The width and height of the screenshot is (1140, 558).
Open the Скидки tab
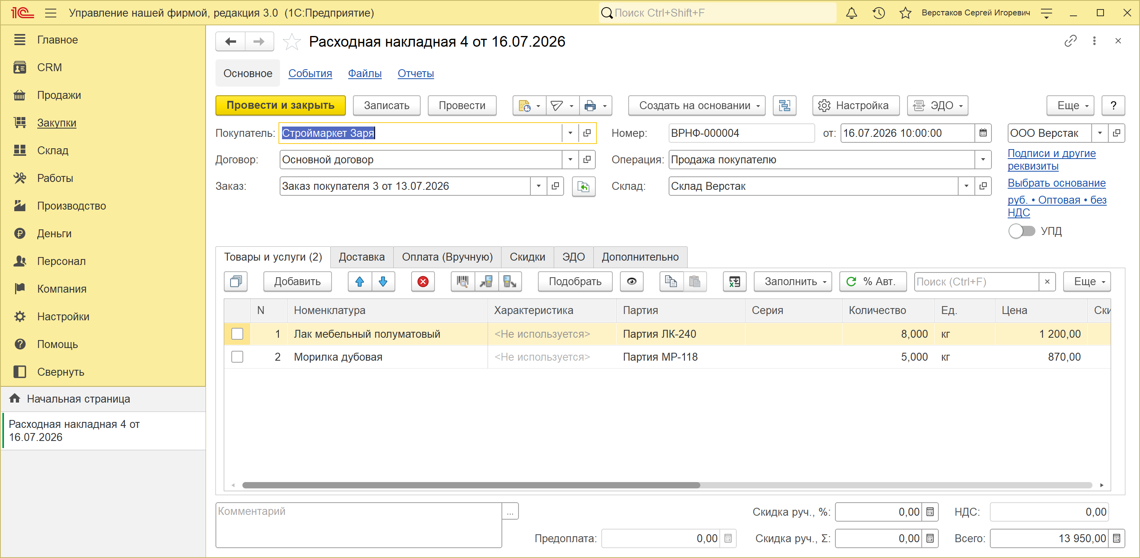[x=527, y=257]
